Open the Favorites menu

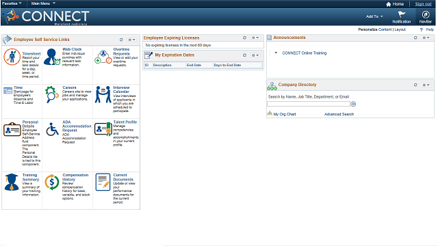tap(12, 3)
